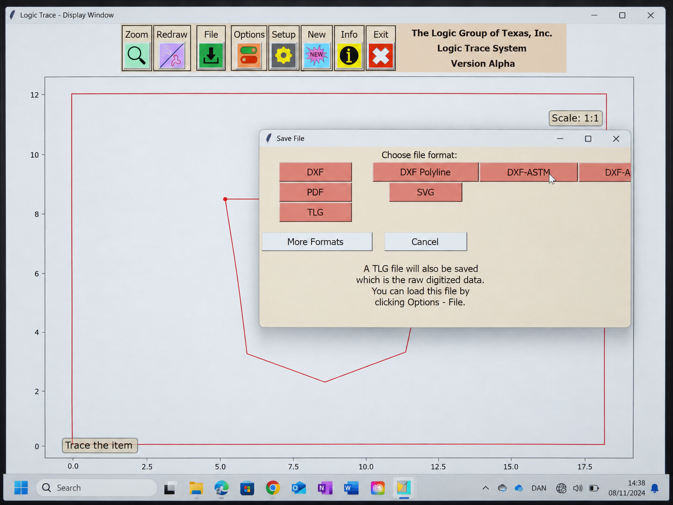Start a New trace with the NEW icon
The width and height of the screenshot is (673, 505).
(317, 55)
